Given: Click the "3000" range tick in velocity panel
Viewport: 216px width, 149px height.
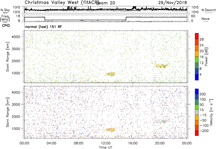Looking at the screenshot, I should (x=16, y=104).
